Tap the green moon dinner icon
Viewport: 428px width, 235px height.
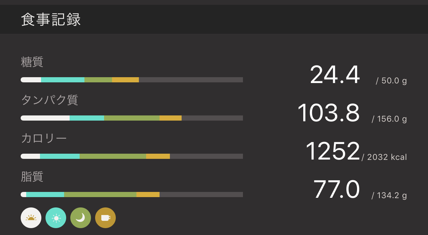pos(81,218)
